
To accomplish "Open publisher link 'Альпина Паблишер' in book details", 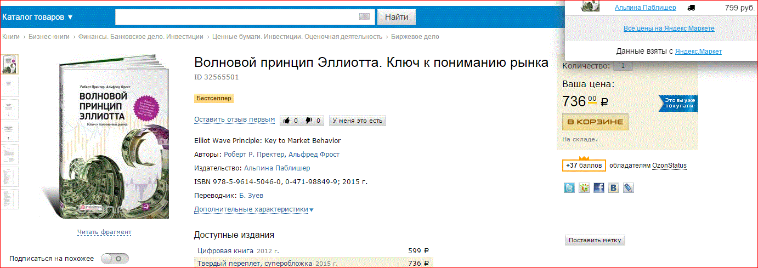I will [277, 168].
